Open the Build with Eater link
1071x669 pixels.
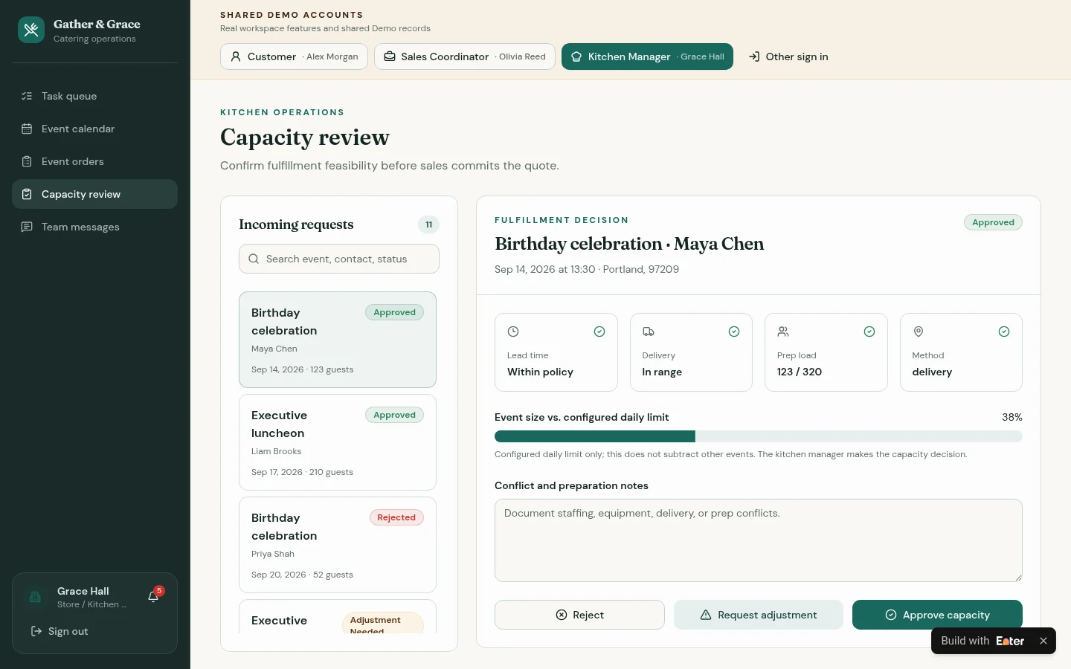coord(982,641)
